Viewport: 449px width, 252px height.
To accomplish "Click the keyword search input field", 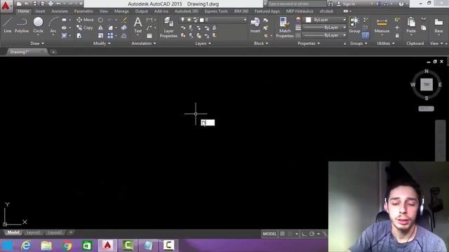I will point(297,4).
